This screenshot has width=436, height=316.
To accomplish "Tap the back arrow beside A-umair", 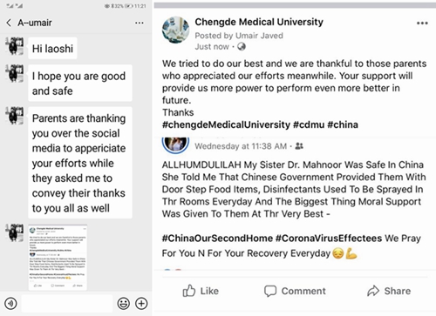I will [x=9, y=23].
